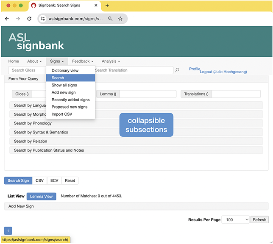Open the Profile link

(x=195, y=69)
